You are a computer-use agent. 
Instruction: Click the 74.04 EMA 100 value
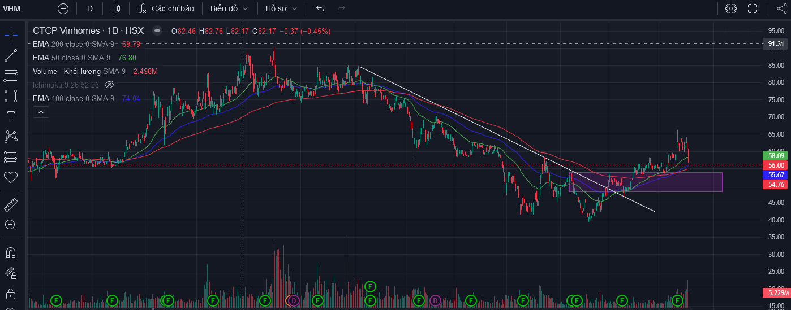click(x=131, y=98)
